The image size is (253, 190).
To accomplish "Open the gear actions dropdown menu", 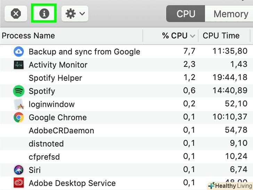I will click(x=75, y=14).
